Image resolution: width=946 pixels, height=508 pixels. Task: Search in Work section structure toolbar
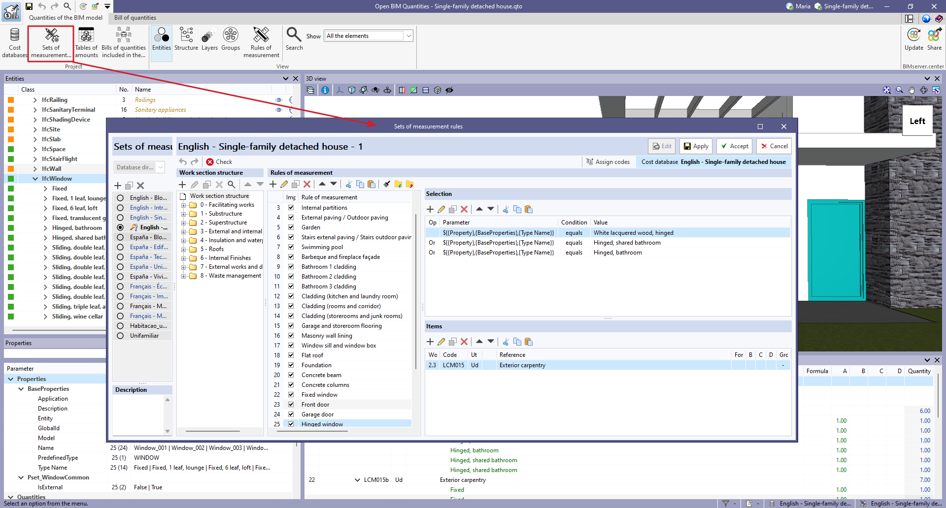click(232, 185)
